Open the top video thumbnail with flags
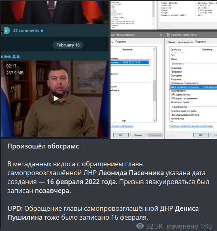 [x=55, y=12]
